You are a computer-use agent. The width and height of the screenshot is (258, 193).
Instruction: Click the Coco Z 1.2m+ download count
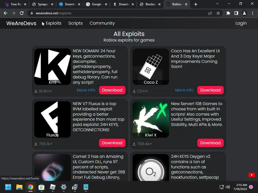pyautogui.click(x=140, y=91)
